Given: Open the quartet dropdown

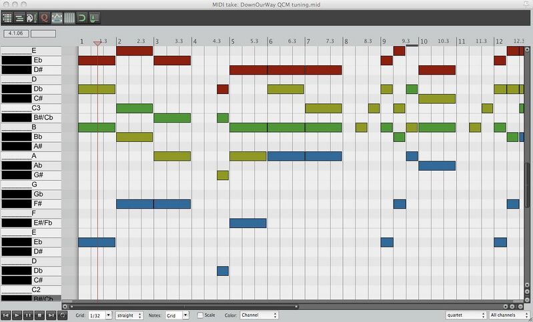Looking at the screenshot, I should pos(466,315).
